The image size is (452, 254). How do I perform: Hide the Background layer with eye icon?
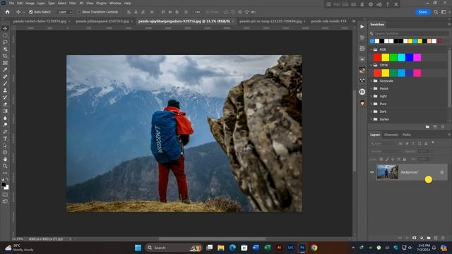[372, 172]
